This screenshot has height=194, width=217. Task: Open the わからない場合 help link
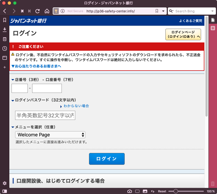[x=76, y=106]
